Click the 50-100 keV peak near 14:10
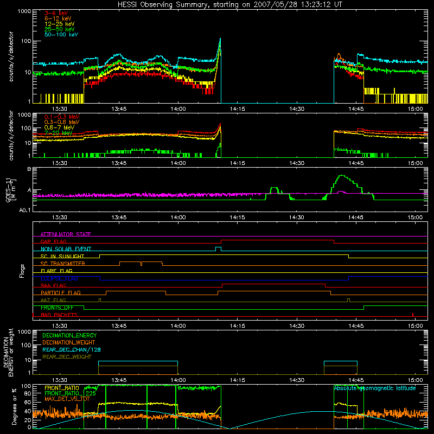 [x=220, y=39]
